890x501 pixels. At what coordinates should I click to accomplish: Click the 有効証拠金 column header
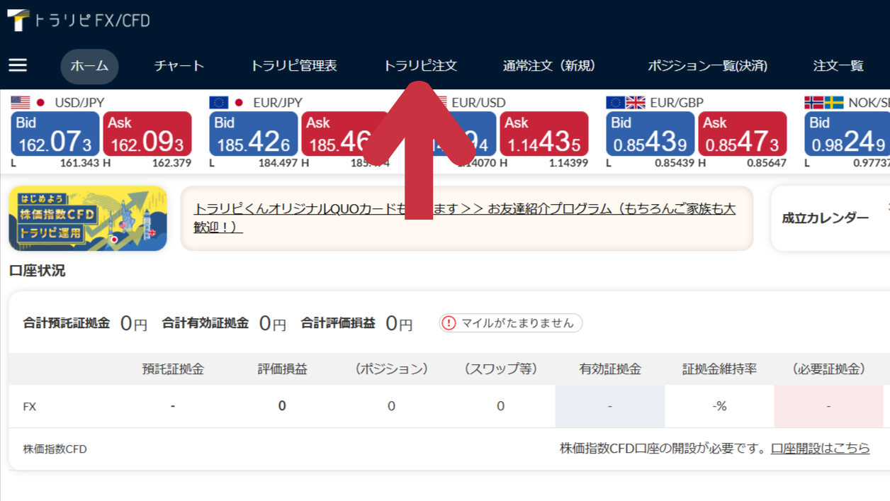pos(610,369)
